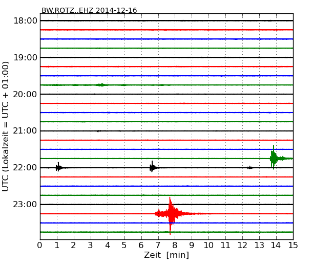Image resolution: width=333 pixels, height=266 pixels.
Task: Click the x-axis tick label 2
Action: 73,246
